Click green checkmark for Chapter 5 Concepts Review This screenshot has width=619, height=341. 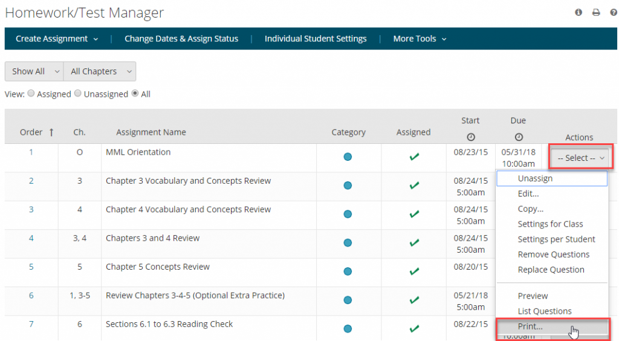[x=414, y=271]
